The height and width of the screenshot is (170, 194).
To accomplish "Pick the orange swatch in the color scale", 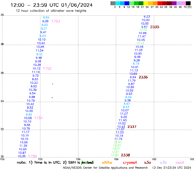I will [x=155, y=3].
